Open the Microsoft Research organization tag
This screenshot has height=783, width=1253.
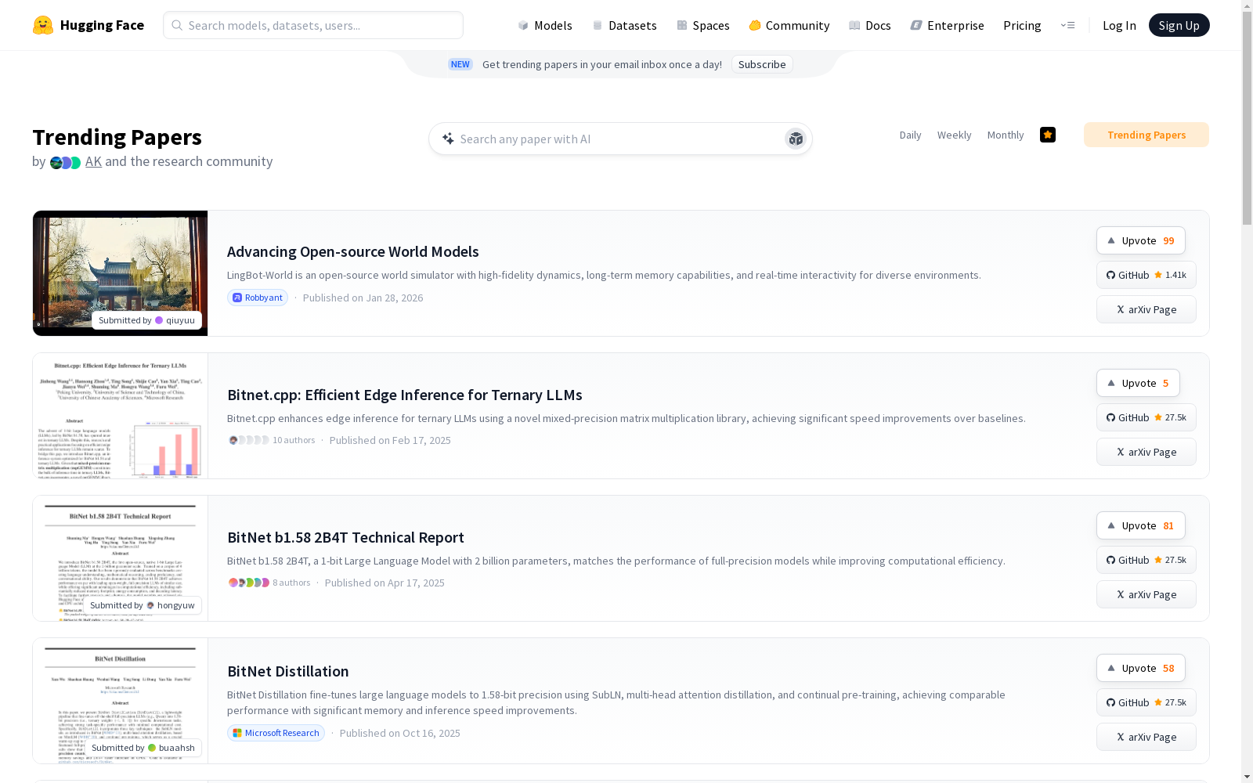pyautogui.click(x=276, y=733)
